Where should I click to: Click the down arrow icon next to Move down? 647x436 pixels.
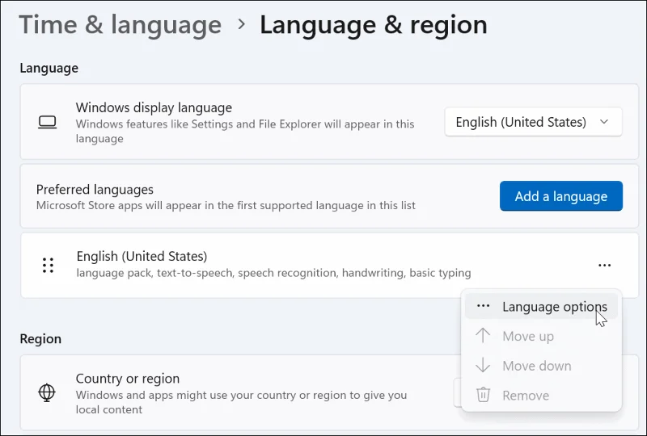click(x=483, y=365)
